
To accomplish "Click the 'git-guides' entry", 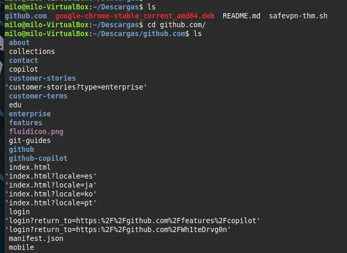I will click(30, 140).
